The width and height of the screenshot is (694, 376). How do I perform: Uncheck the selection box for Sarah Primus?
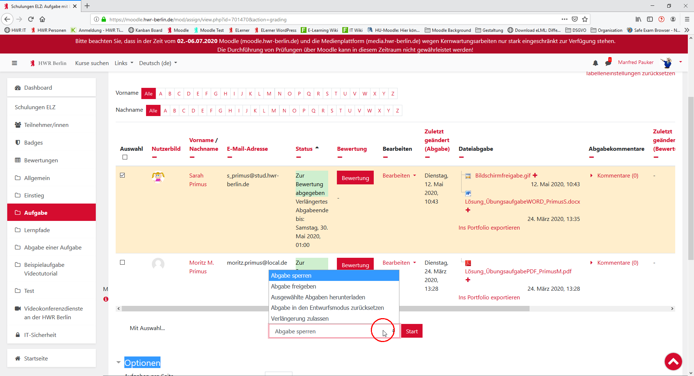[x=123, y=175]
